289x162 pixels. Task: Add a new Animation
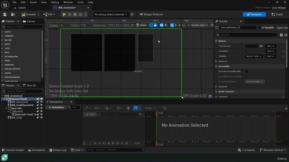click(x=56, y=107)
